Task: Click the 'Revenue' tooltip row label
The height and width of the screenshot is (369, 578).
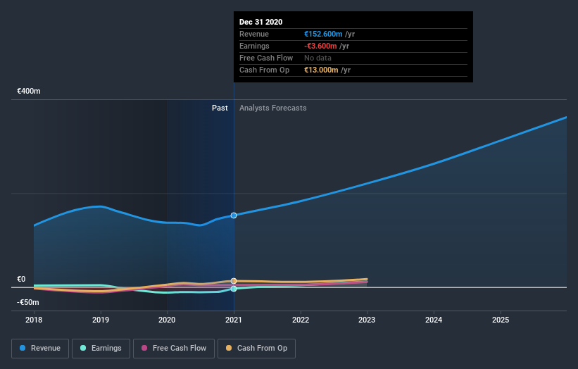Action: click(x=254, y=34)
